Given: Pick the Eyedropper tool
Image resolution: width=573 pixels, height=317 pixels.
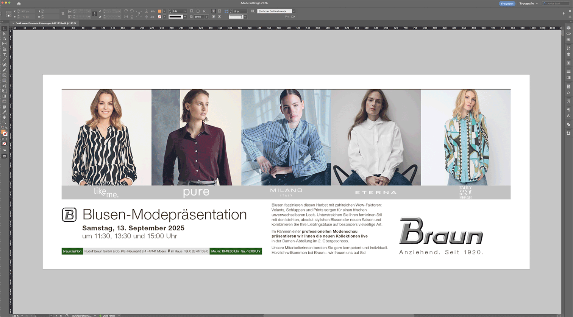Looking at the screenshot, I should [x=5, y=112].
